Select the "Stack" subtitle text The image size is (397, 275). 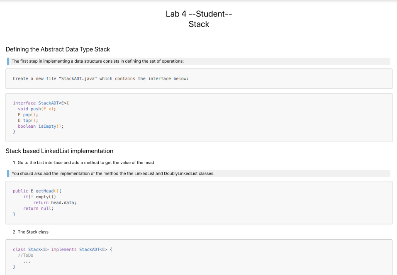coord(199,24)
